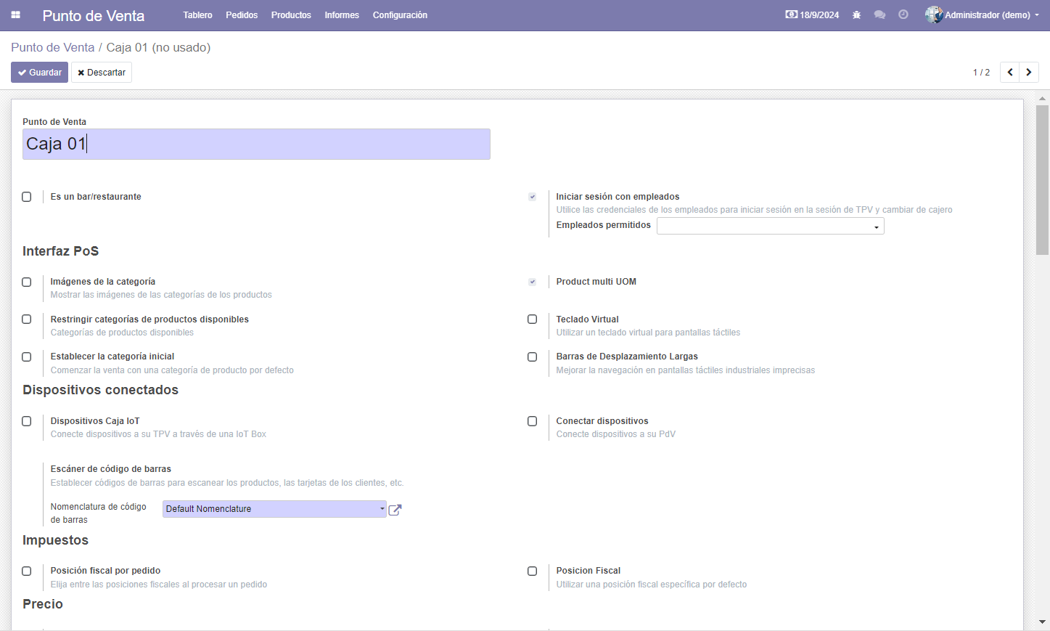Toggle 'Posición fiscal por pedido' checkbox
Viewport: 1050px width, 631px height.
pos(27,571)
